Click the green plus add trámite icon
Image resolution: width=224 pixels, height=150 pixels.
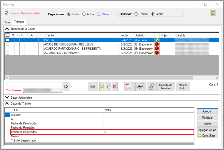pos(102,87)
